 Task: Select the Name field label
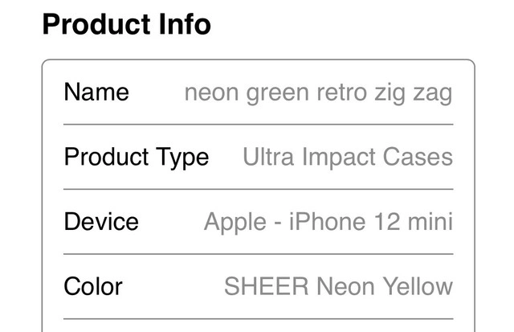[96, 92]
